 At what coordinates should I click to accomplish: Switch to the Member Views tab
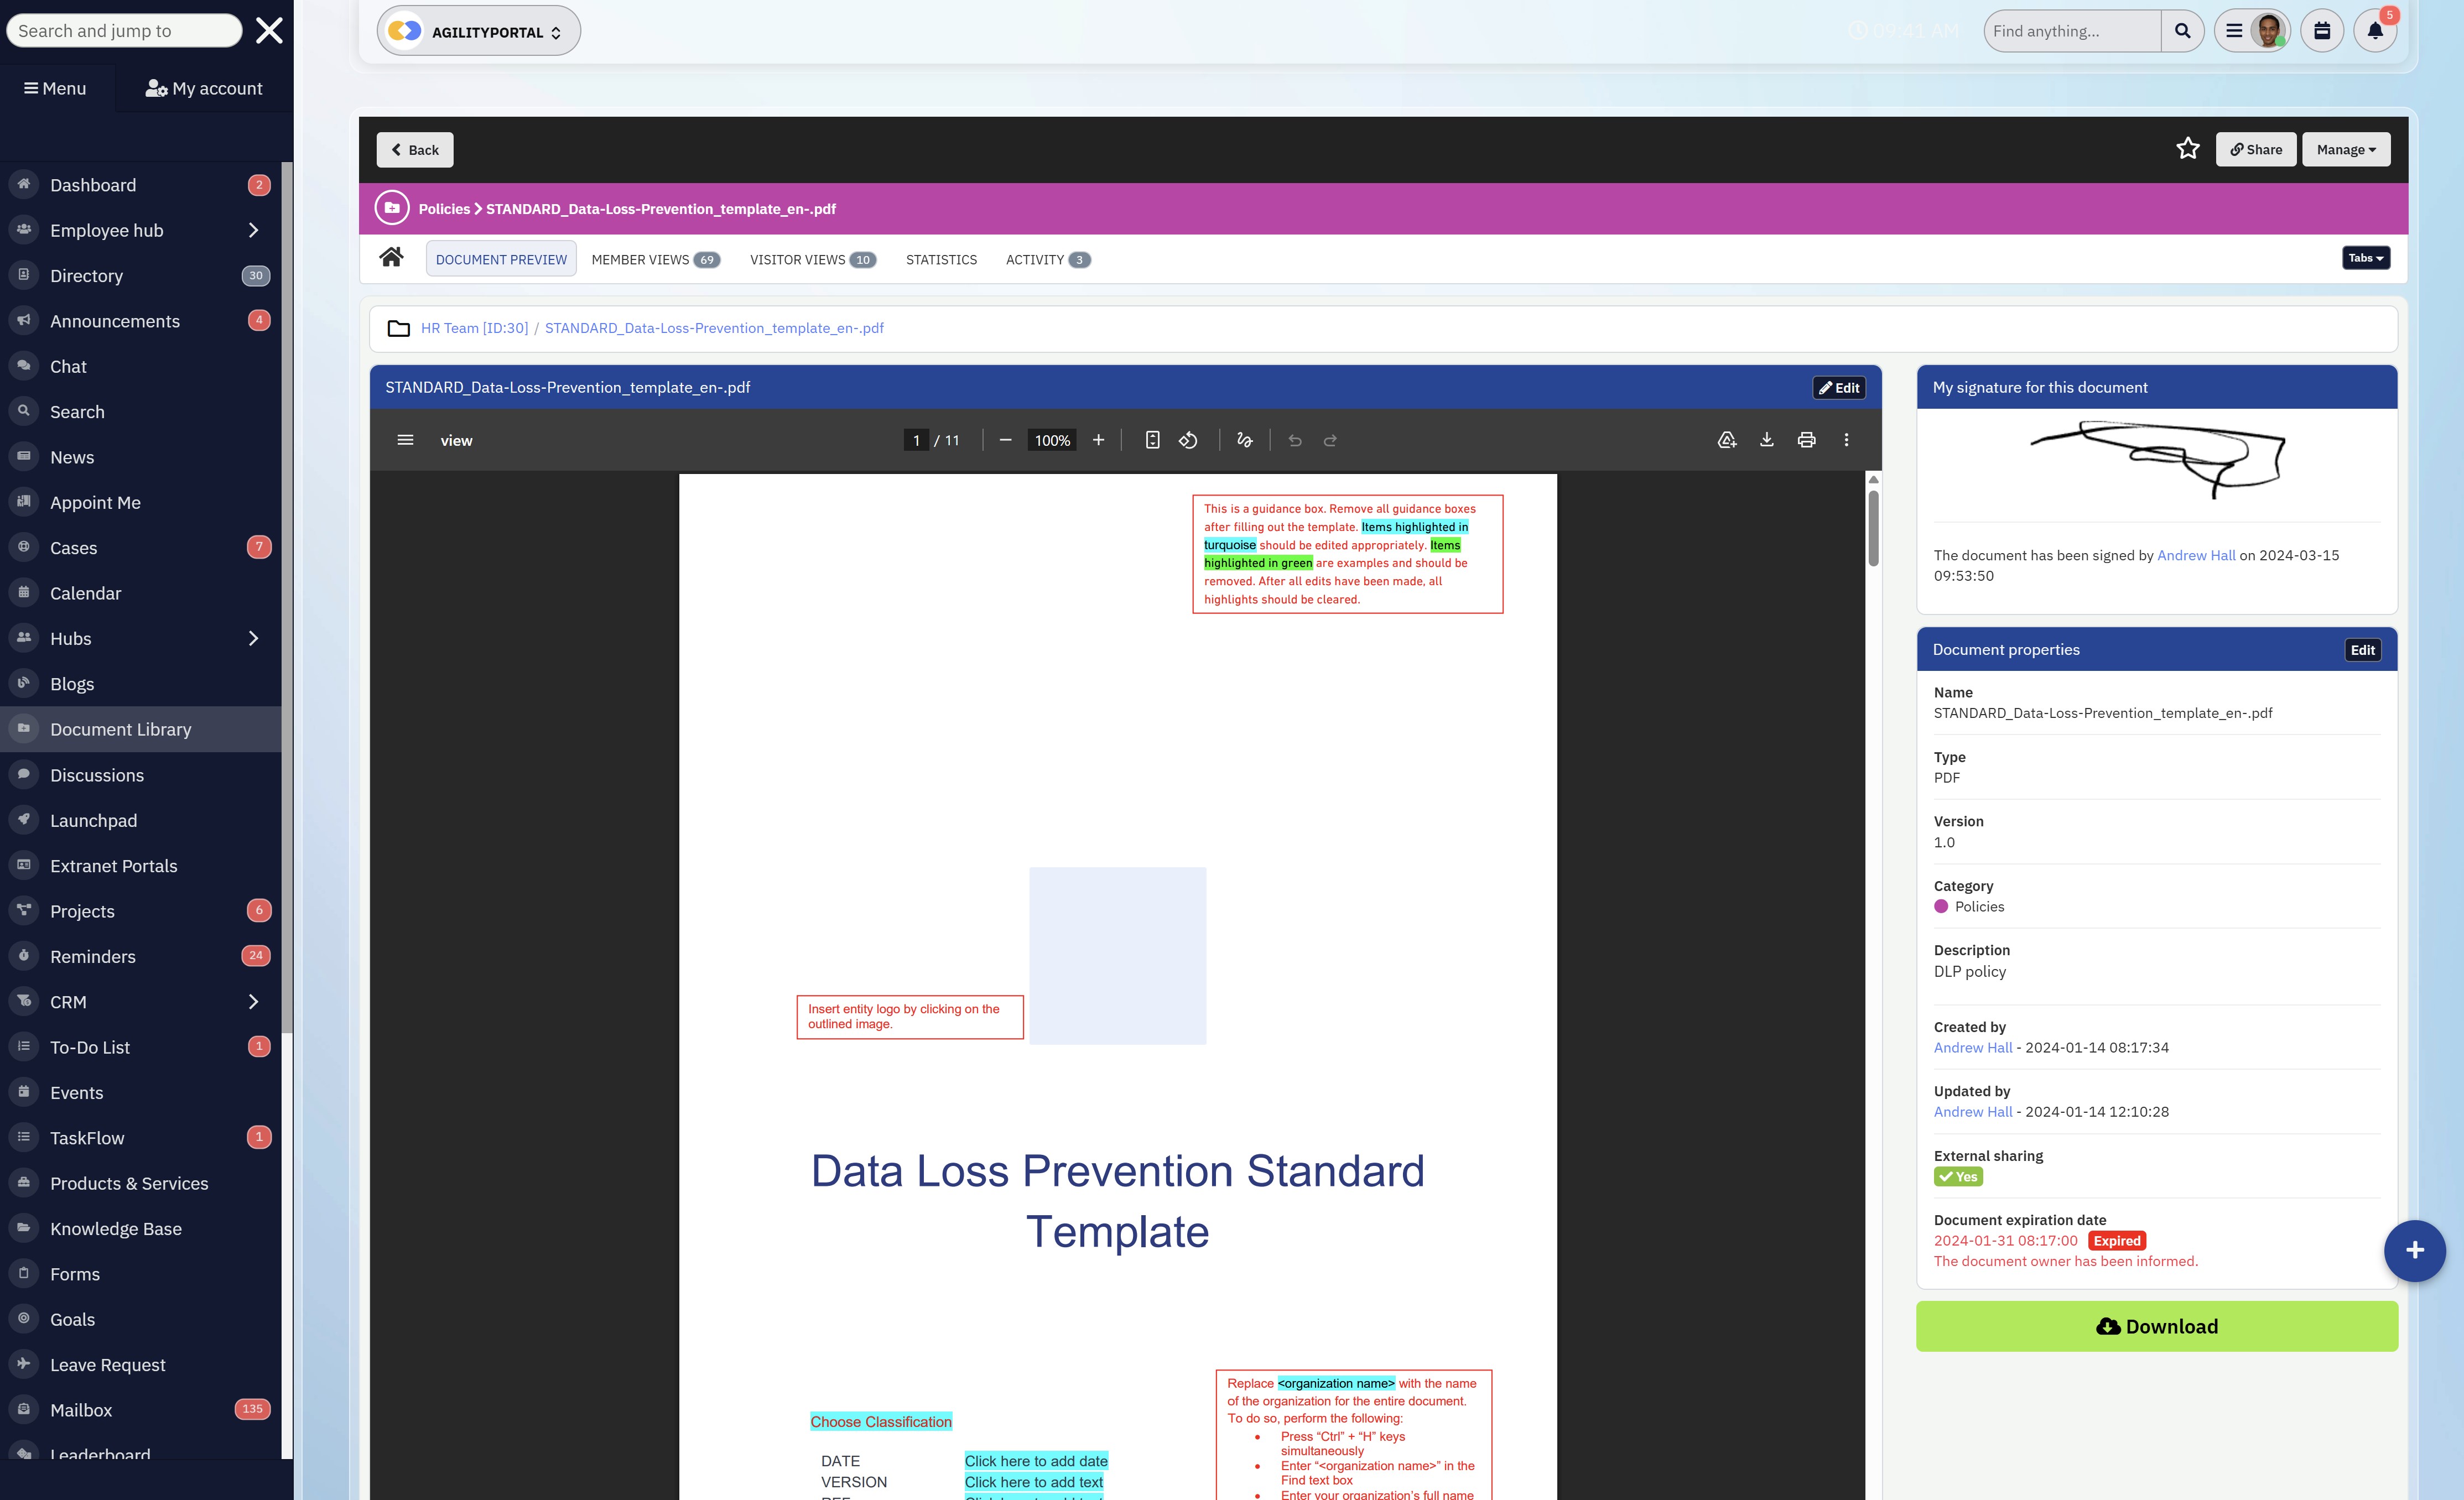click(655, 260)
